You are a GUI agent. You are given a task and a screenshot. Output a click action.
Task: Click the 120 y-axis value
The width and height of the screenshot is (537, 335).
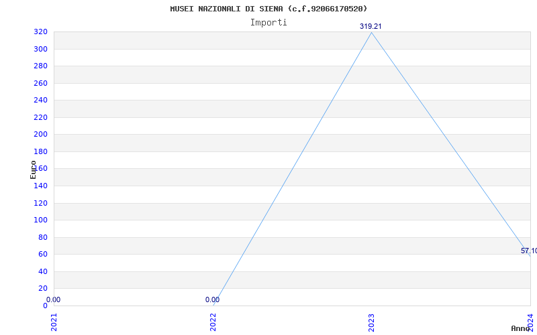(x=40, y=203)
